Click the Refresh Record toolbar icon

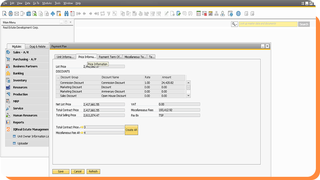(103, 14)
